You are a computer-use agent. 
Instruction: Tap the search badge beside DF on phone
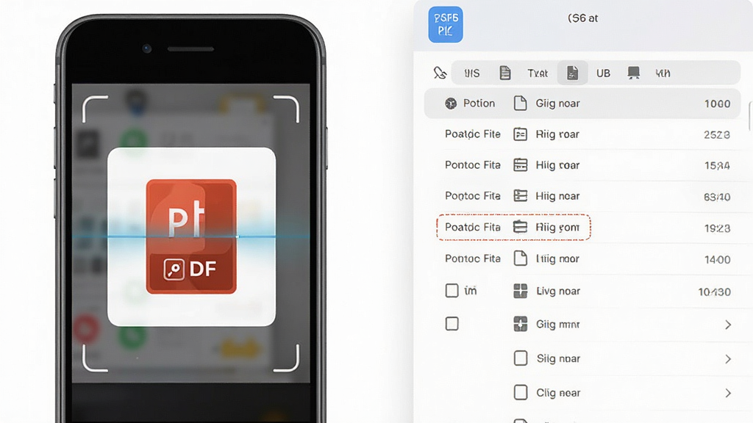[174, 269]
